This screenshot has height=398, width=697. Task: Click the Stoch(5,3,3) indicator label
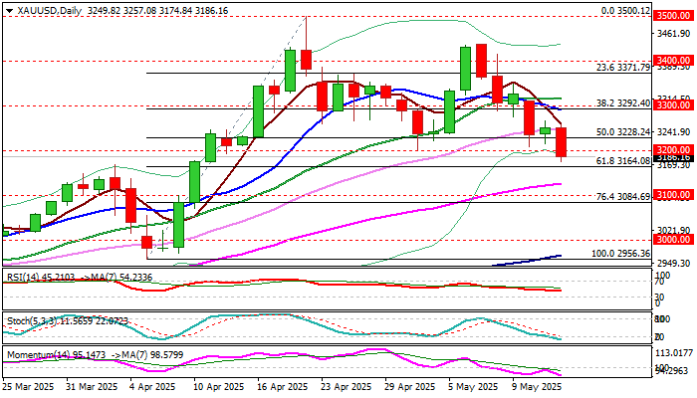click(32, 320)
